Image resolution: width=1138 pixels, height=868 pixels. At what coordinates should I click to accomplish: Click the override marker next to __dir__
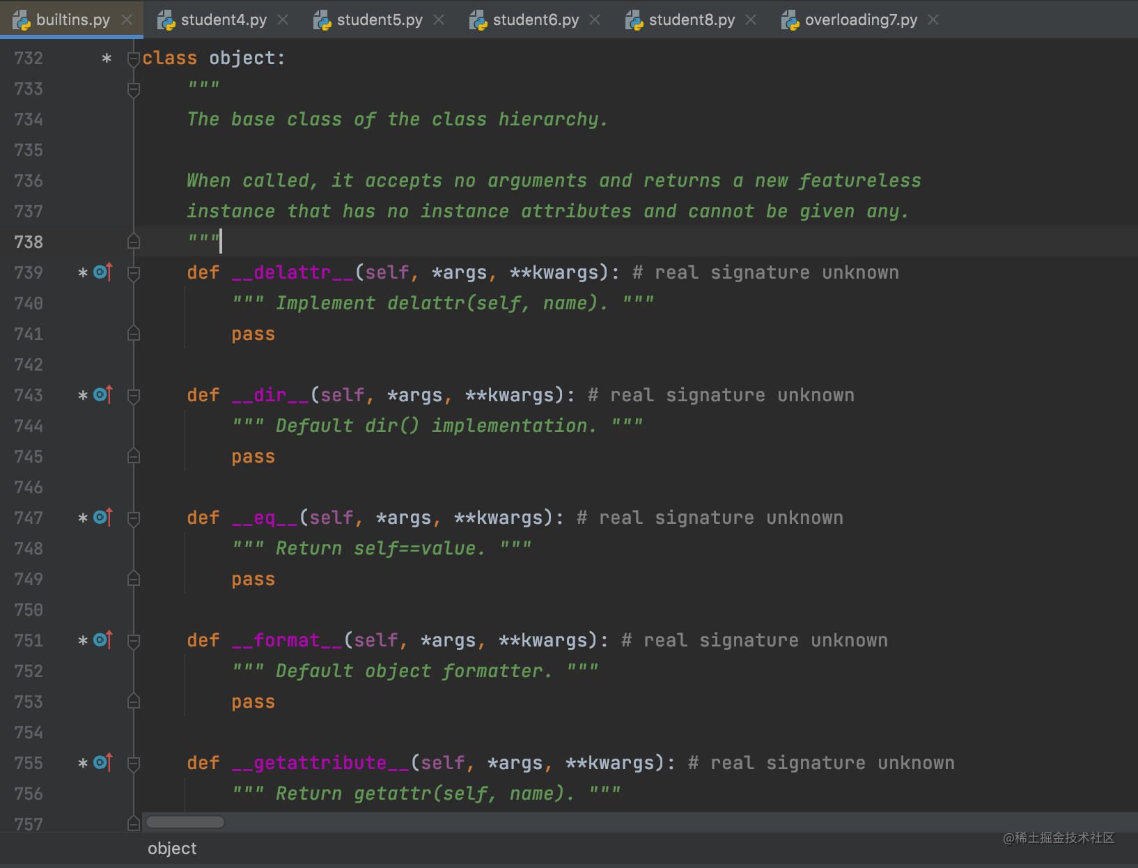pos(100,394)
